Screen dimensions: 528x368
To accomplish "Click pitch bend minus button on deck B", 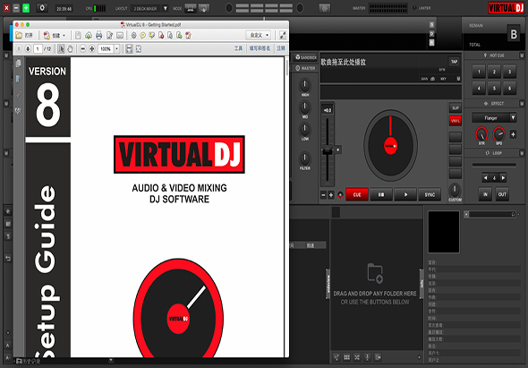I will click(x=323, y=195).
